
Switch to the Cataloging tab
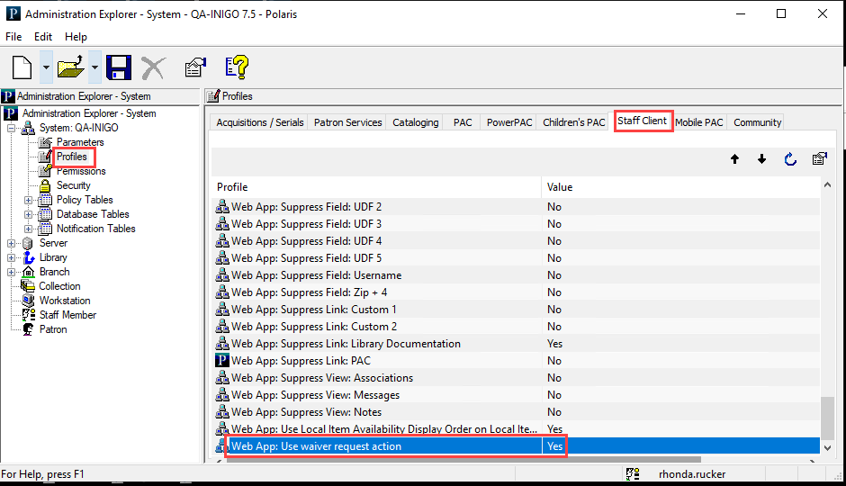[416, 122]
